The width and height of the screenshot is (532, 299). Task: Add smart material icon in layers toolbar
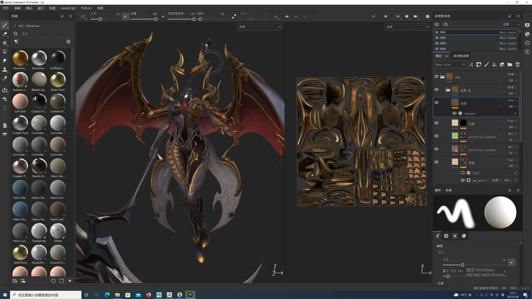pos(502,65)
